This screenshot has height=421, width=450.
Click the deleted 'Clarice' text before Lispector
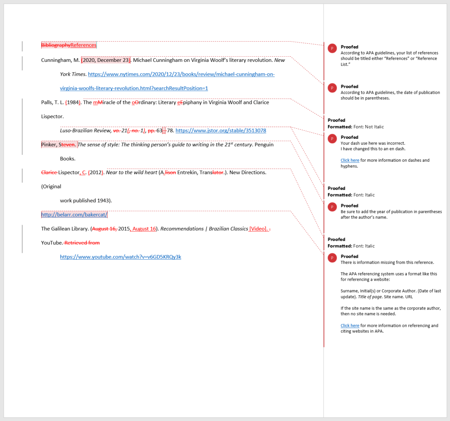pyautogui.click(x=49, y=173)
